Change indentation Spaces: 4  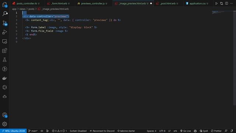tap(152, 131)
